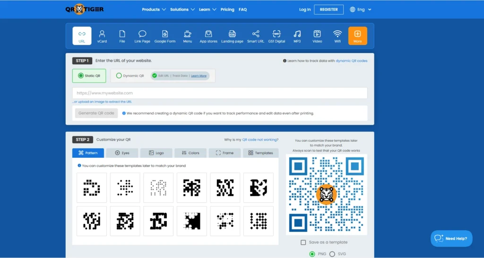This screenshot has width=484, height=258.
Task: Switch to the Eyes tab
Action: coord(122,153)
